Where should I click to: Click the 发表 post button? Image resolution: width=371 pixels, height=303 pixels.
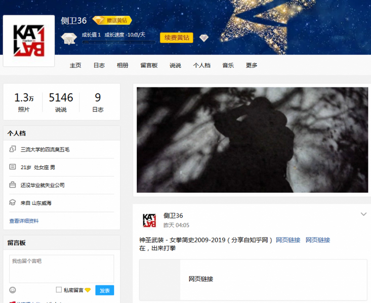[x=105, y=290]
